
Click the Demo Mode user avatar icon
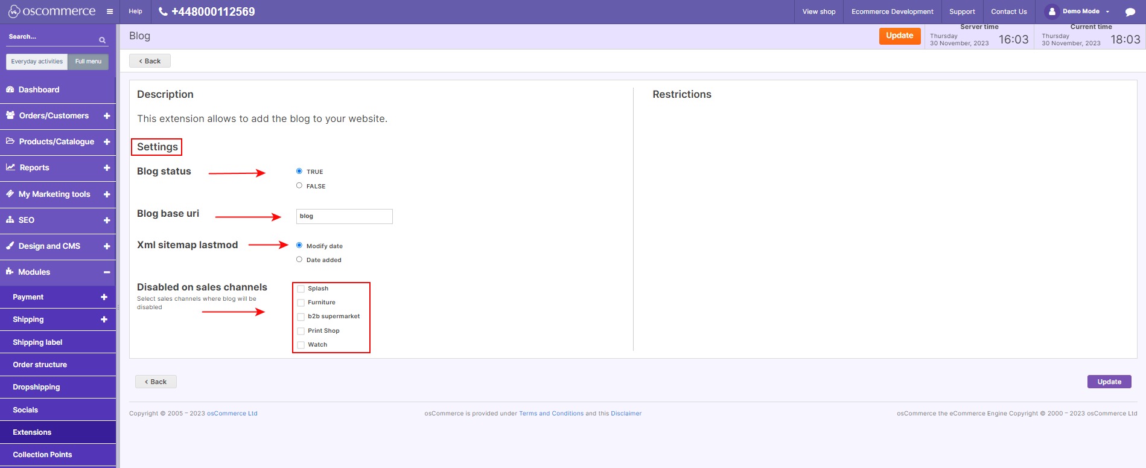click(x=1052, y=11)
